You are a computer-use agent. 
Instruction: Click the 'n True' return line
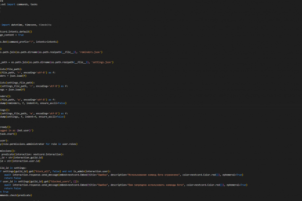[x=4, y=192]
